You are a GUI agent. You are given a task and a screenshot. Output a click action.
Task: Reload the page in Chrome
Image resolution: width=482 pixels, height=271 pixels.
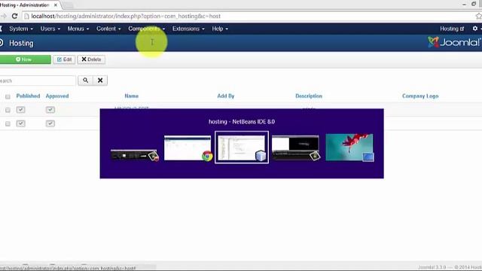tap(14, 16)
